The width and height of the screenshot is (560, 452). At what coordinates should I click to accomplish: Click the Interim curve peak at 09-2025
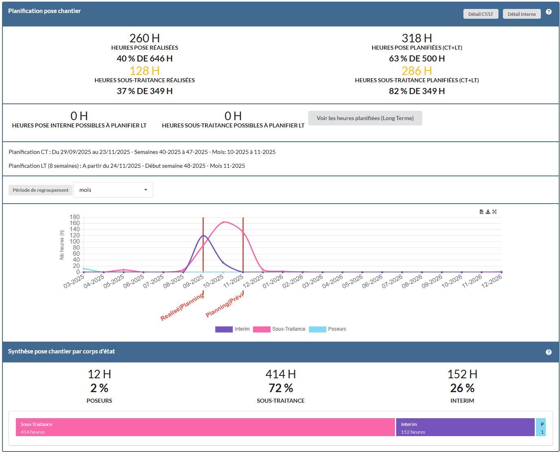pos(203,235)
